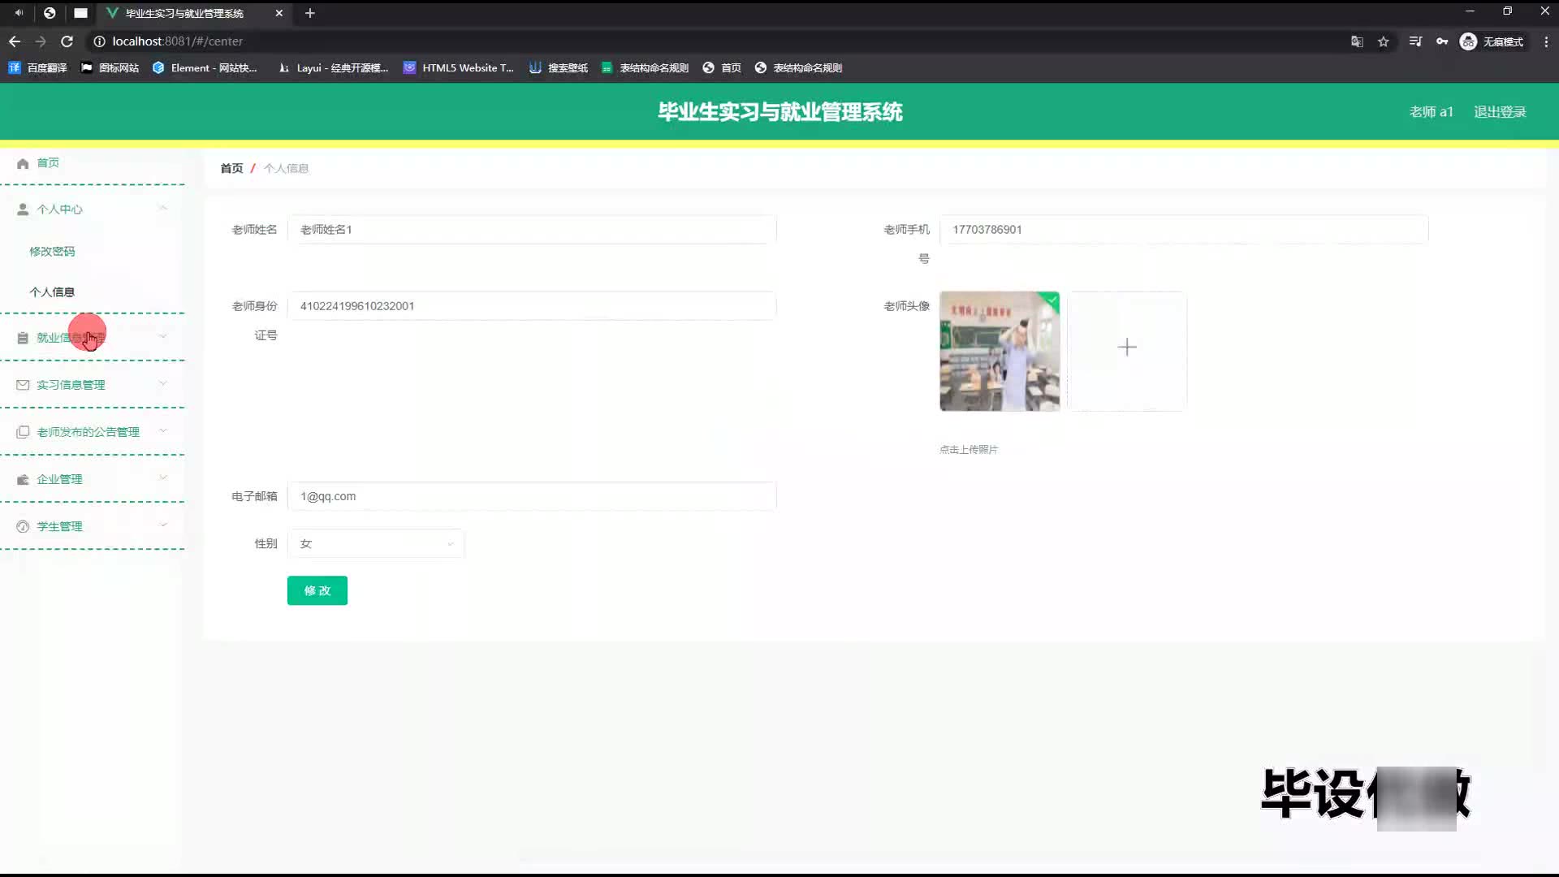Click the 退出登录 logout link
This screenshot has width=1559, height=877.
click(x=1499, y=112)
